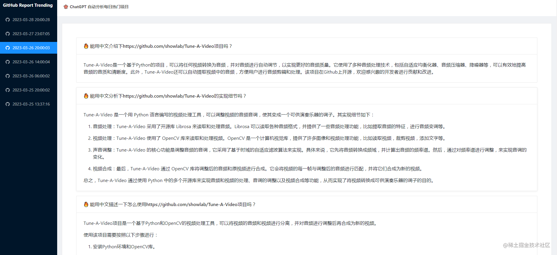Open the 2023-03-26 14:00:04 report

coord(28,62)
